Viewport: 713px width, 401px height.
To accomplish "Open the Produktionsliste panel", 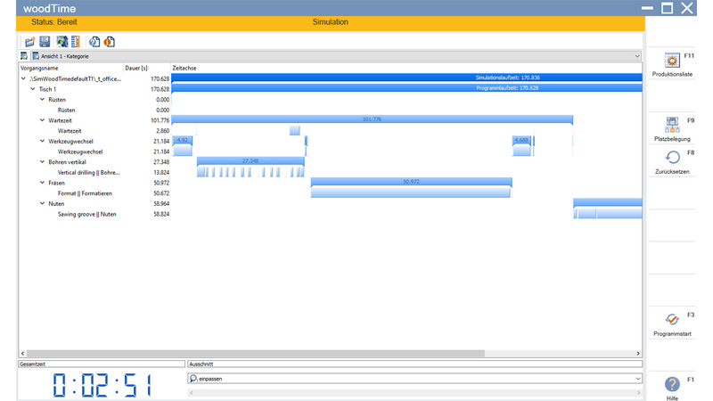I will pos(672,64).
